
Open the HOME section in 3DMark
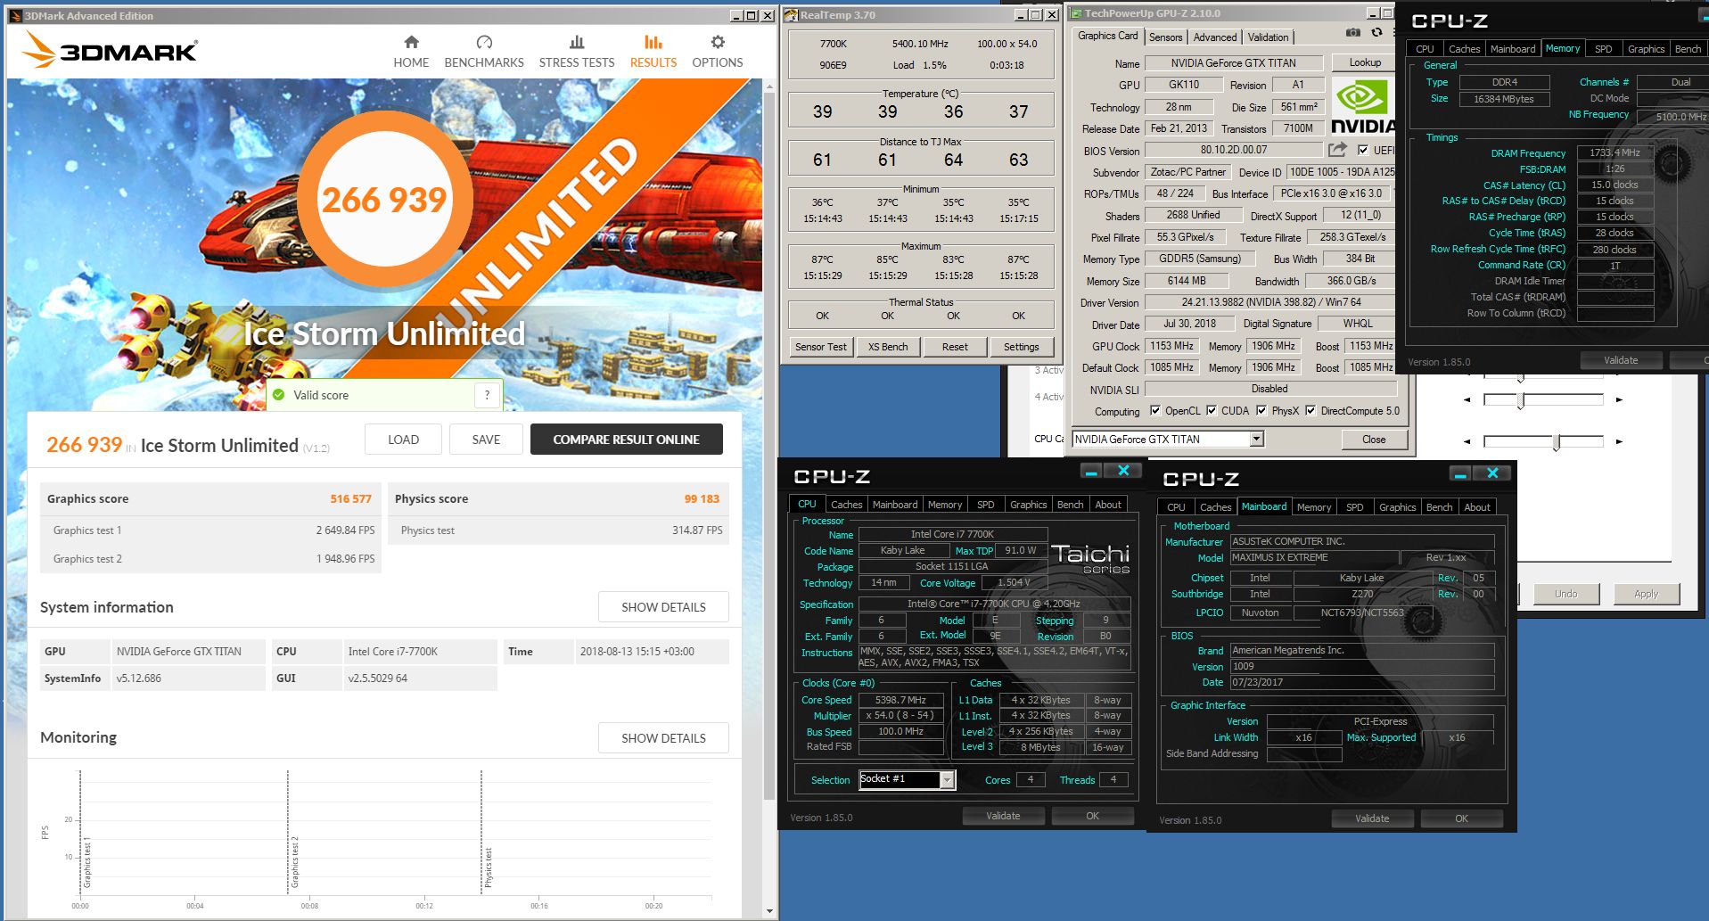click(411, 53)
